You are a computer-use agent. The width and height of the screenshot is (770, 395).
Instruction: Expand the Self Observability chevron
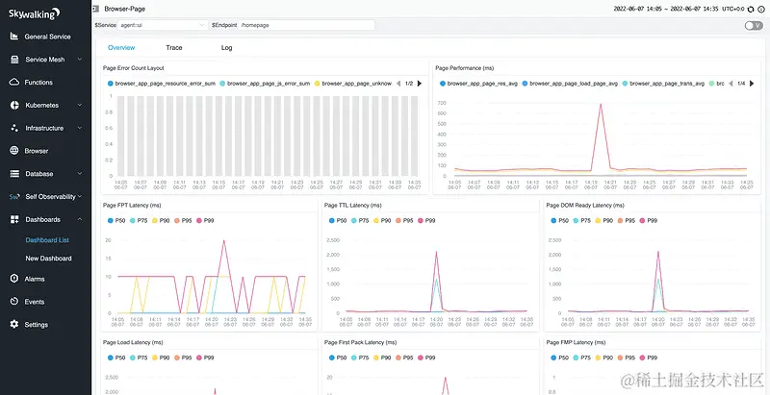80,196
